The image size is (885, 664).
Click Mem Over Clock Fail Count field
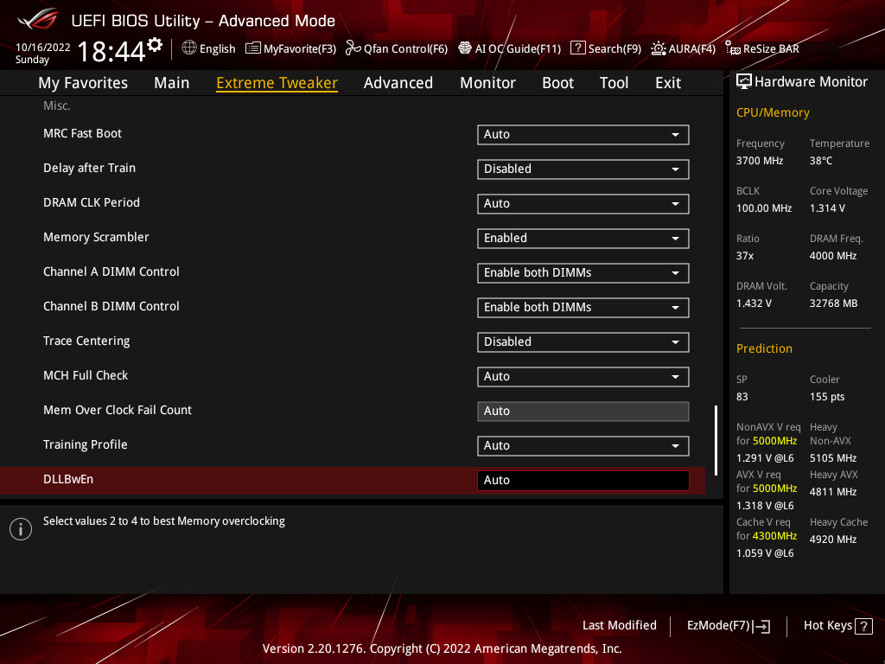(x=583, y=411)
